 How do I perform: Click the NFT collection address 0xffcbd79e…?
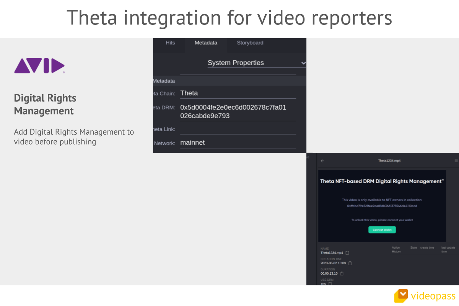382,206
